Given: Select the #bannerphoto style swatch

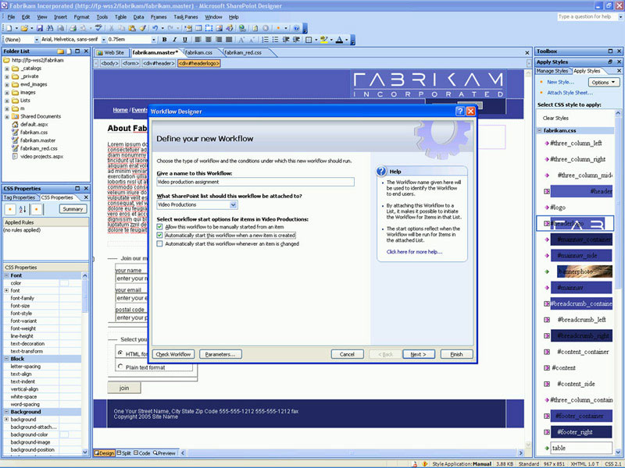Looking at the screenshot, I should [581, 271].
